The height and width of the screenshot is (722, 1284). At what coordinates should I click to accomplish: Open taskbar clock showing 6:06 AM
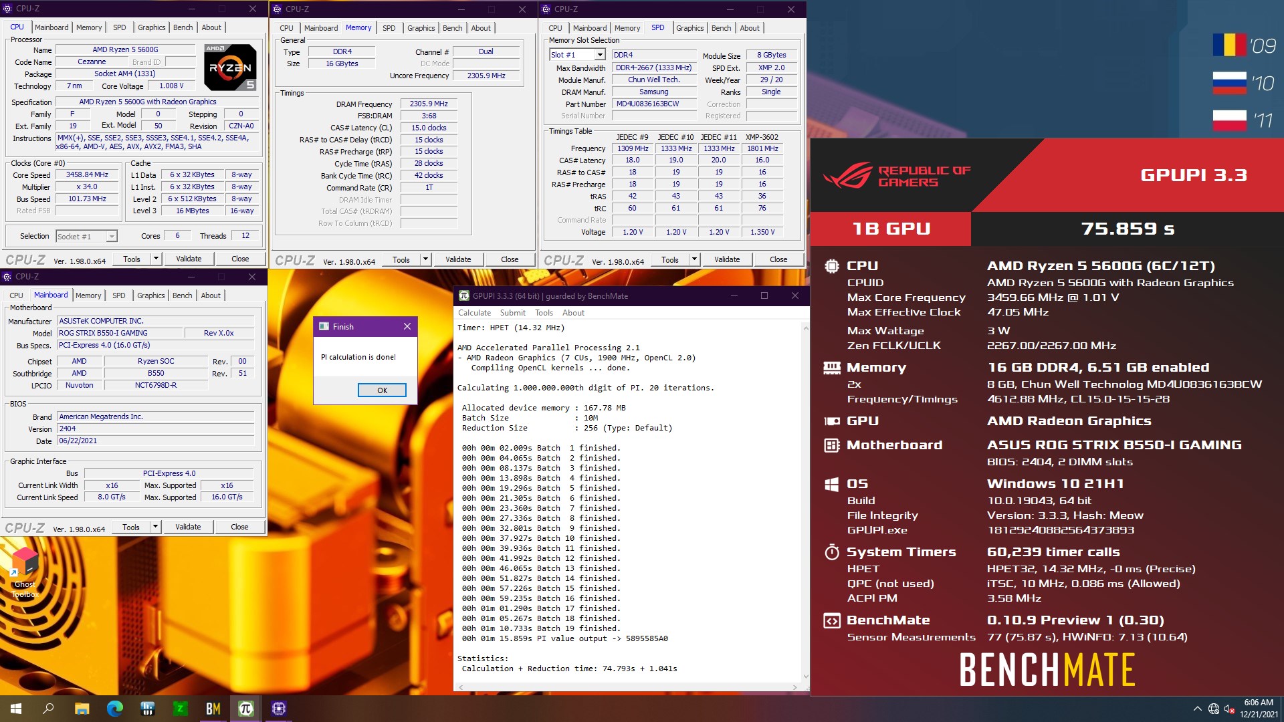(x=1259, y=709)
